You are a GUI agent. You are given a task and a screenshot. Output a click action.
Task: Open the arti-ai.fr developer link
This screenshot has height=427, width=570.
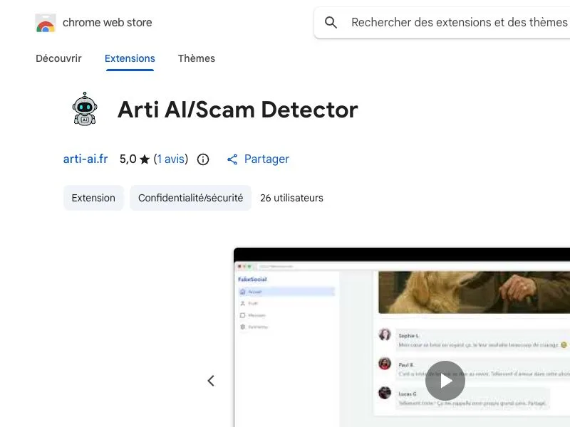tap(85, 159)
